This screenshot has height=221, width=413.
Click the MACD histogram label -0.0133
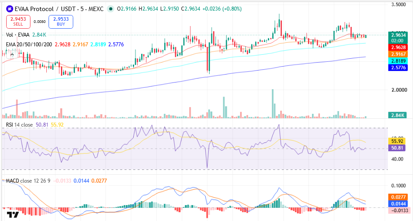point(399,210)
